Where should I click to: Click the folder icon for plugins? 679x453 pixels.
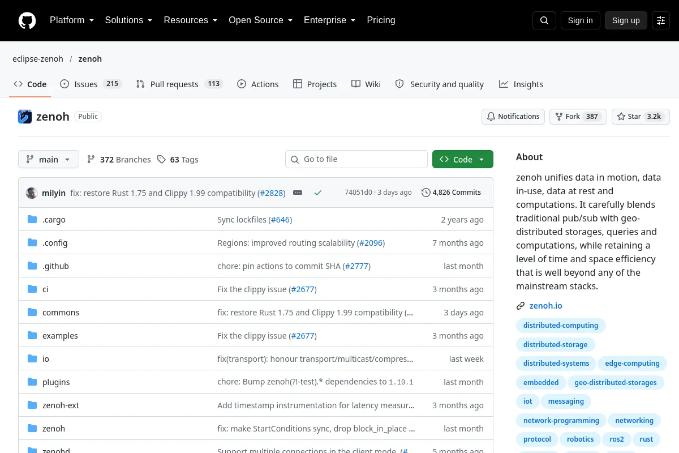click(x=32, y=382)
